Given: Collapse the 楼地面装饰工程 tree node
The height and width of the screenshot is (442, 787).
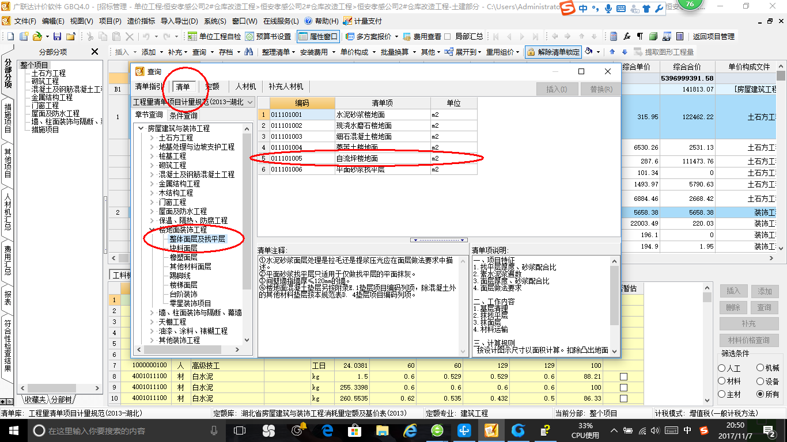Looking at the screenshot, I should 152,230.
